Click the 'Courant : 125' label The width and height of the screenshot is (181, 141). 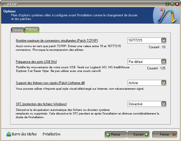pos(156,68)
